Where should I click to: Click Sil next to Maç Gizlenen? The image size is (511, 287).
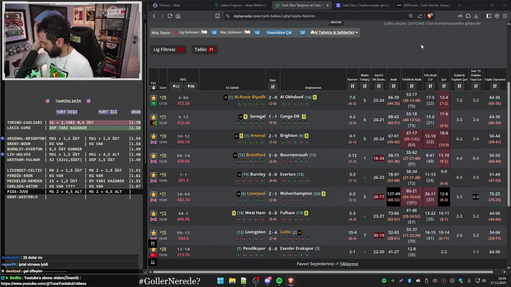coord(257,32)
